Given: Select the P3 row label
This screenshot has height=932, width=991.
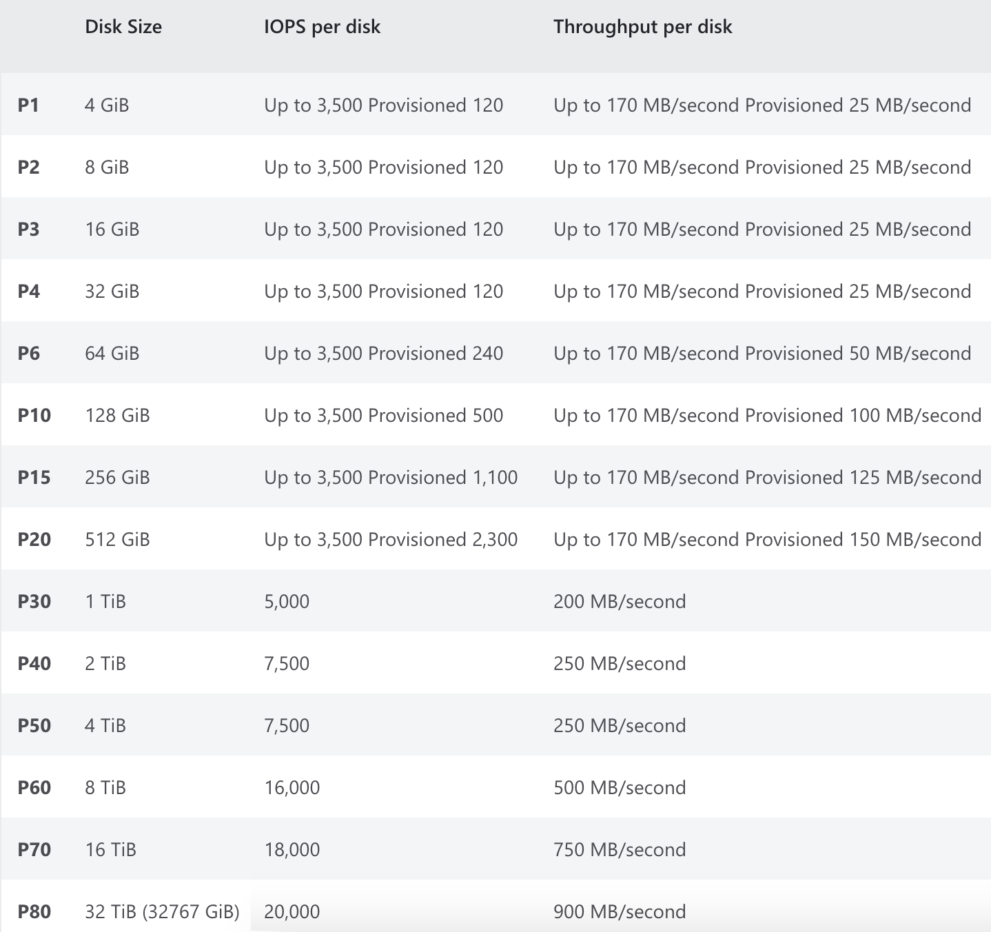Looking at the screenshot, I should 28,230.
